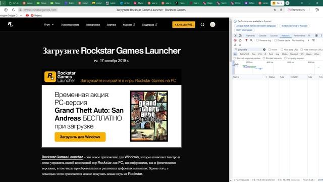Screen dimensions: 323x182
Task: Open the Магазин external link
Action: pyautogui.click(x=129, y=25)
